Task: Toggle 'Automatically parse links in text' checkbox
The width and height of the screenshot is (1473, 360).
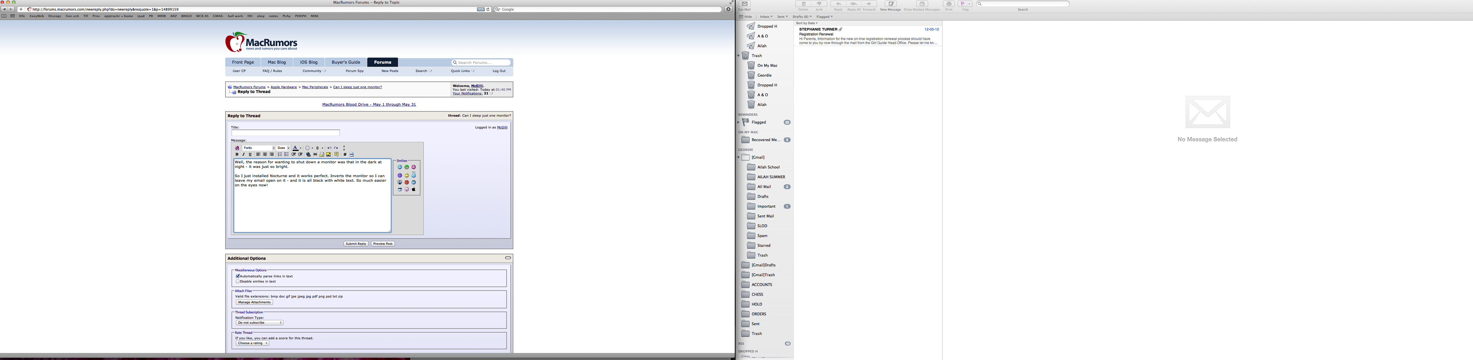Action: (238, 276)
